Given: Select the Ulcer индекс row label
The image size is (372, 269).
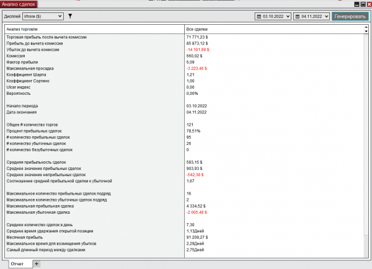Looking at the screenshot, I should click(18, 87).
